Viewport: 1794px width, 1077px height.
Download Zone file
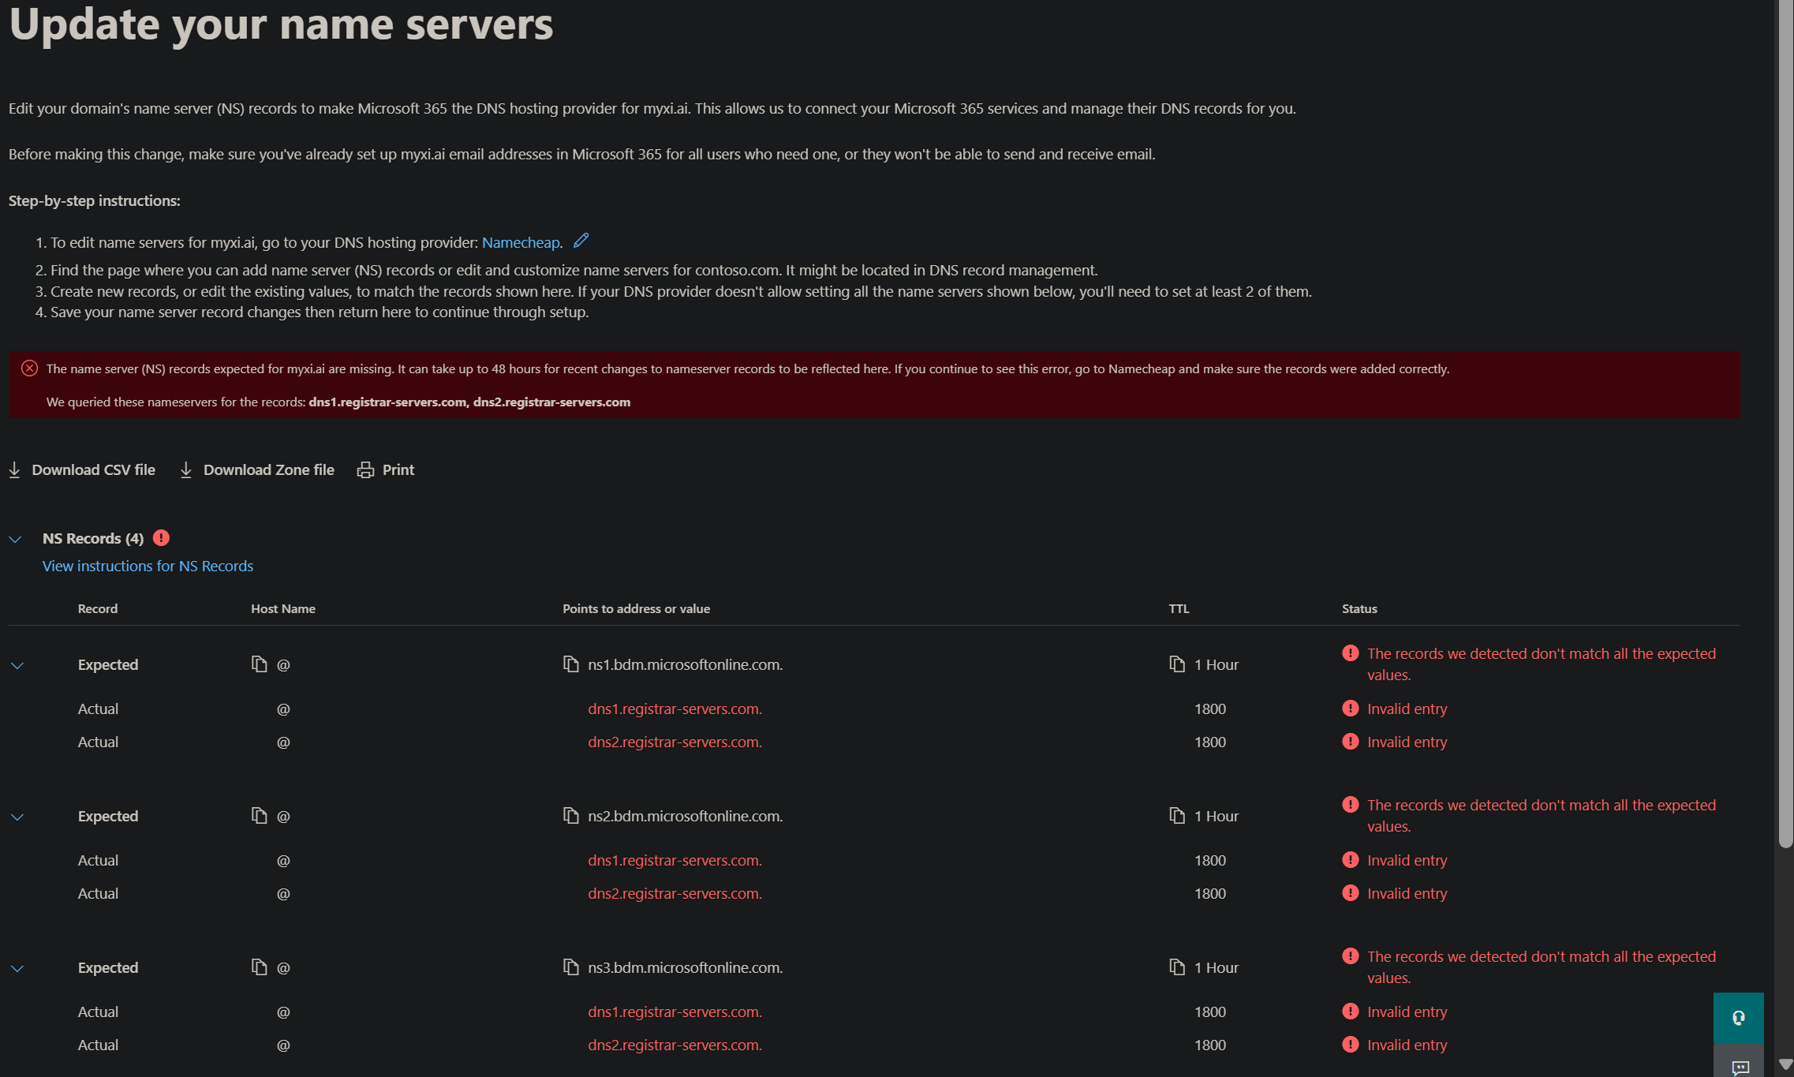click(x=257, y=470)
